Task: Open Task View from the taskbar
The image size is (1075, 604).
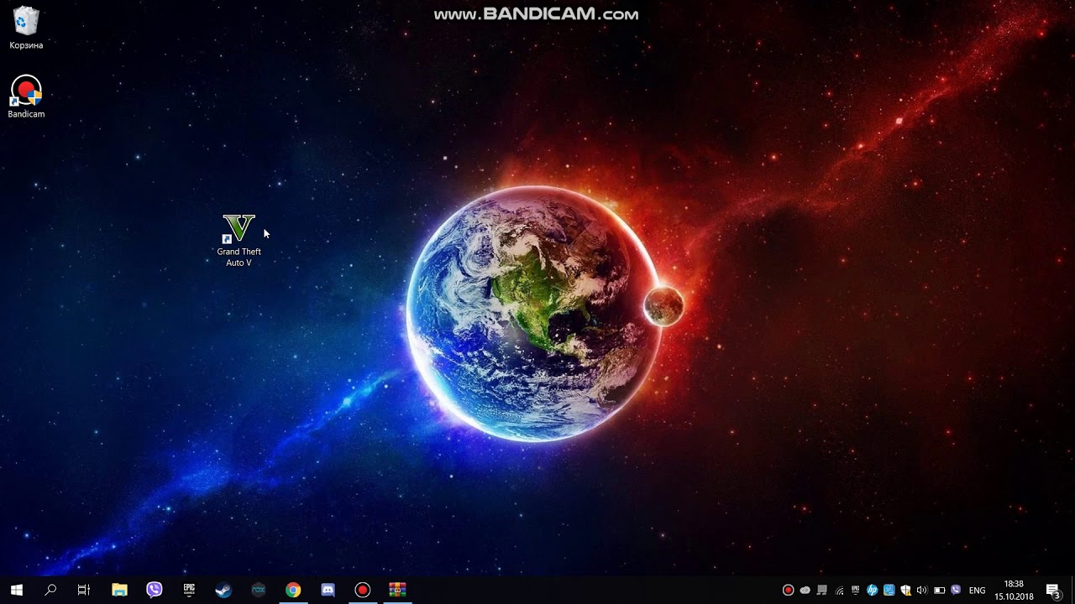Action: (x=84, y=590)
